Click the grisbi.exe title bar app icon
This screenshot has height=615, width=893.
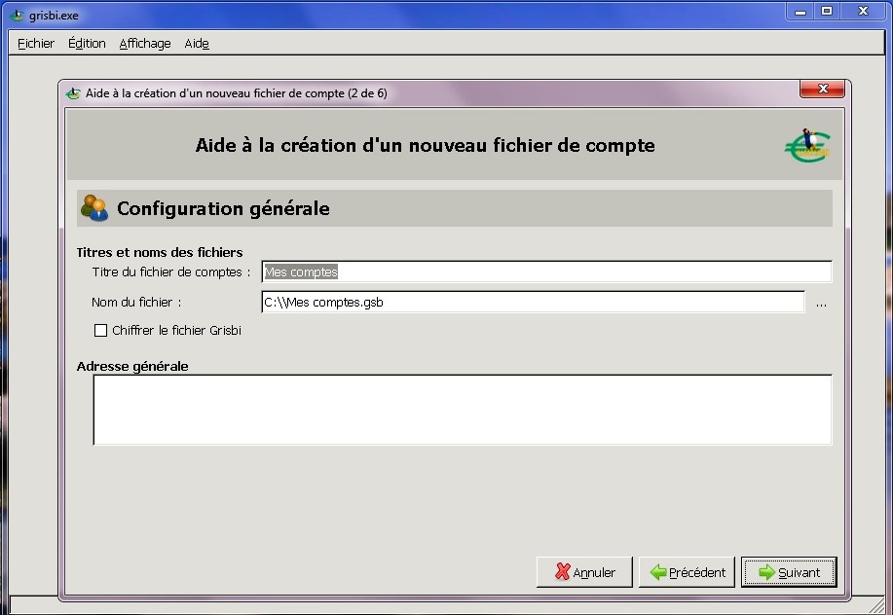point(18,16)
